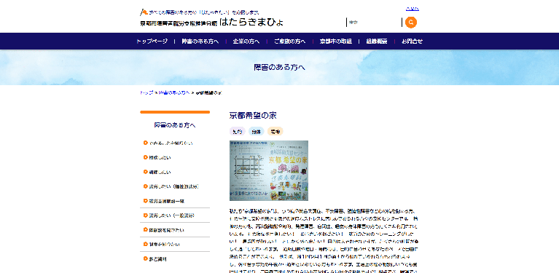Viewport: 559px width, 273px height.
Task: Open 制度を知りたい sidebar link
Action: point(165,245)
